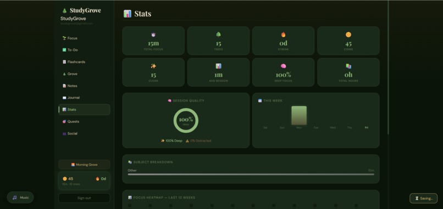Click the Session Quality donut chart
The image size is (443, 209).
[x=186, y=121]
